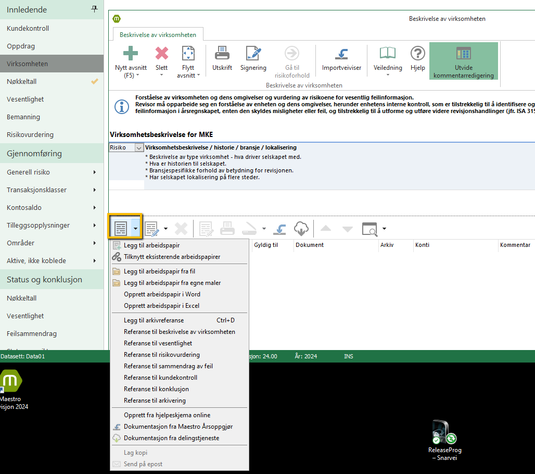The width and height of the screenshot is (535, 474).
Task: Select Opprett arbeidspapir i Word
Action: [180, 294]
